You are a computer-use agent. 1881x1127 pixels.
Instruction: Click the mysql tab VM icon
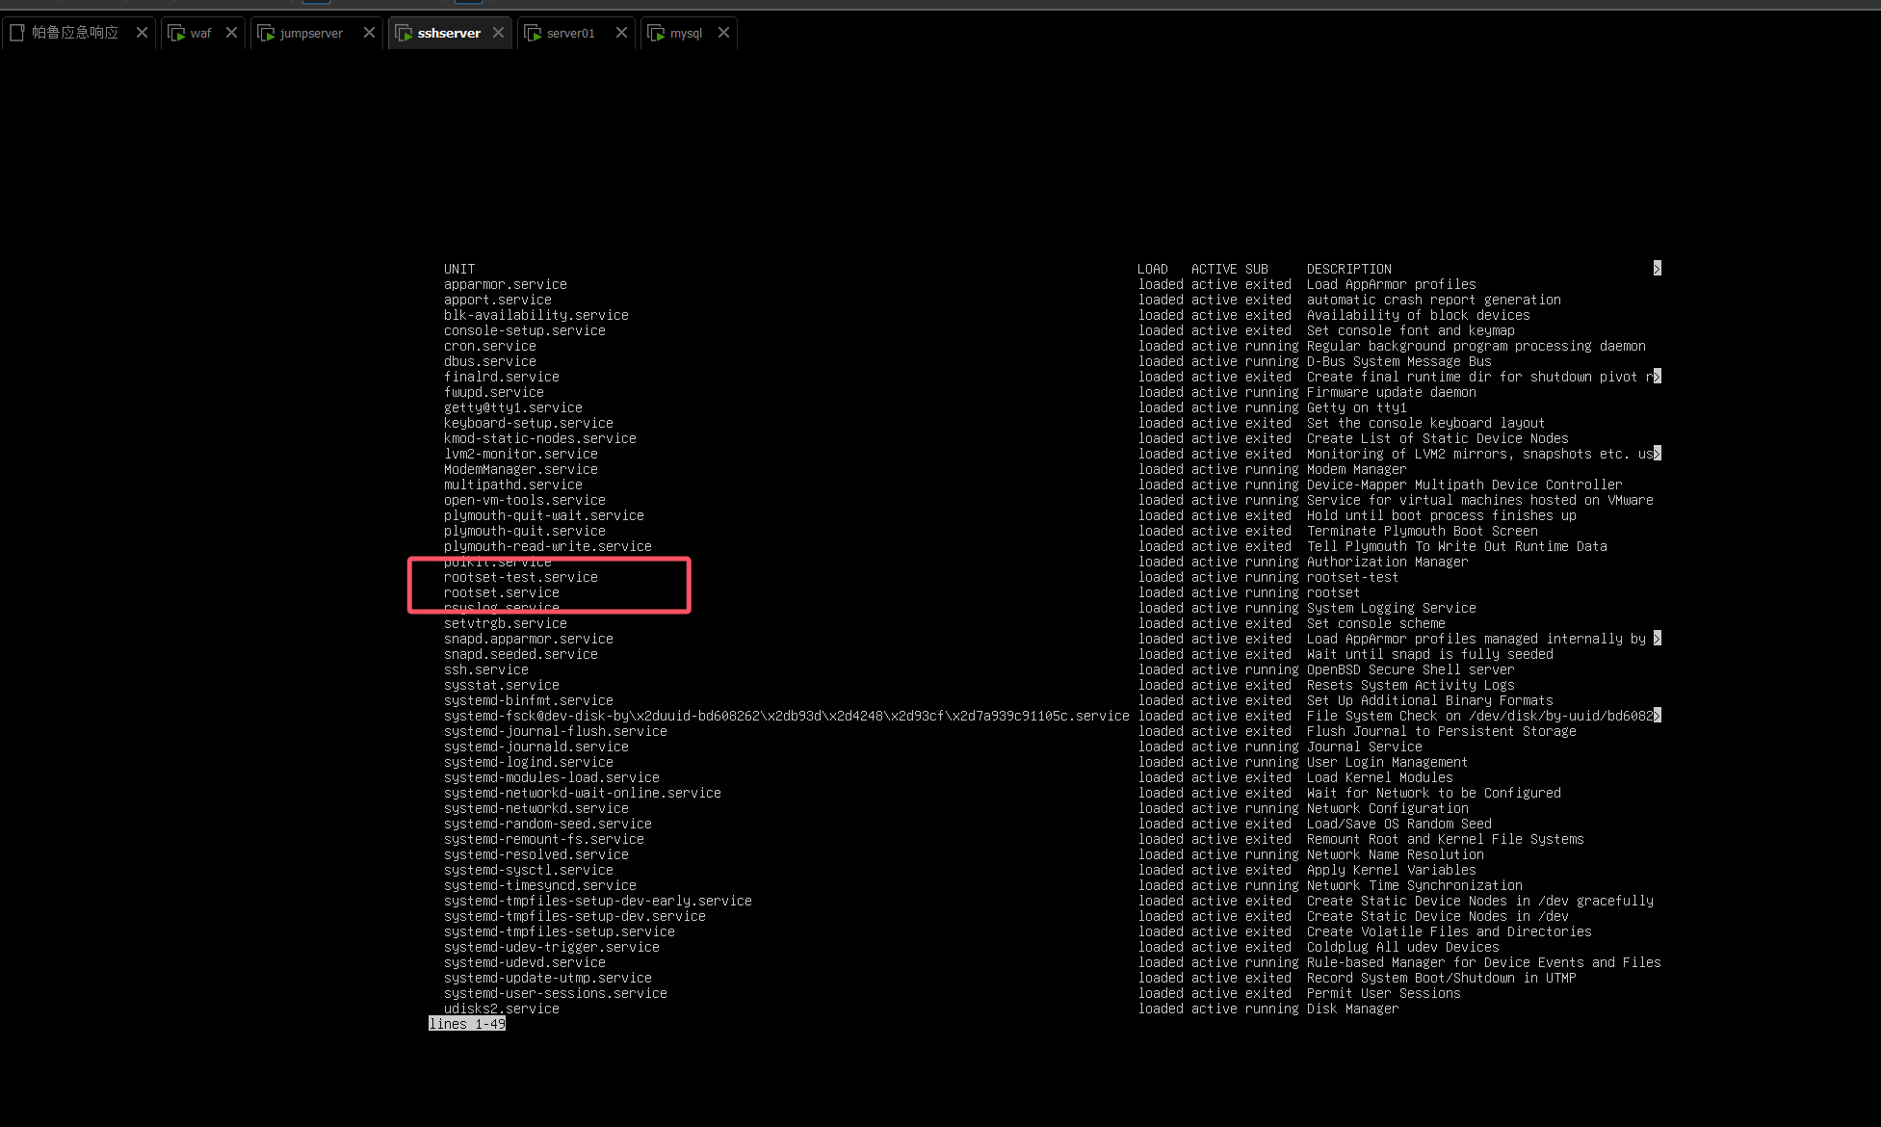pos(656,33)
